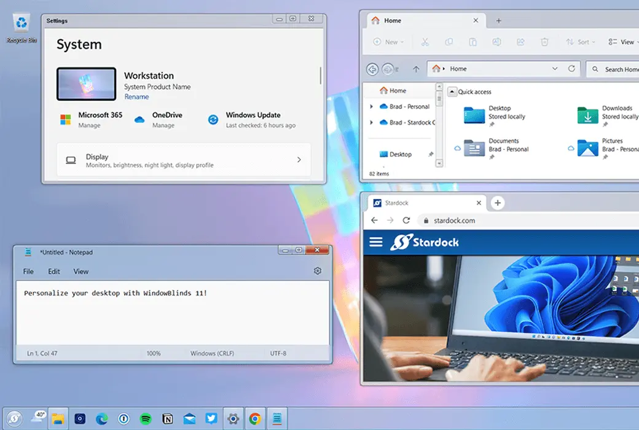Open the File menu in Notepad

28,272
